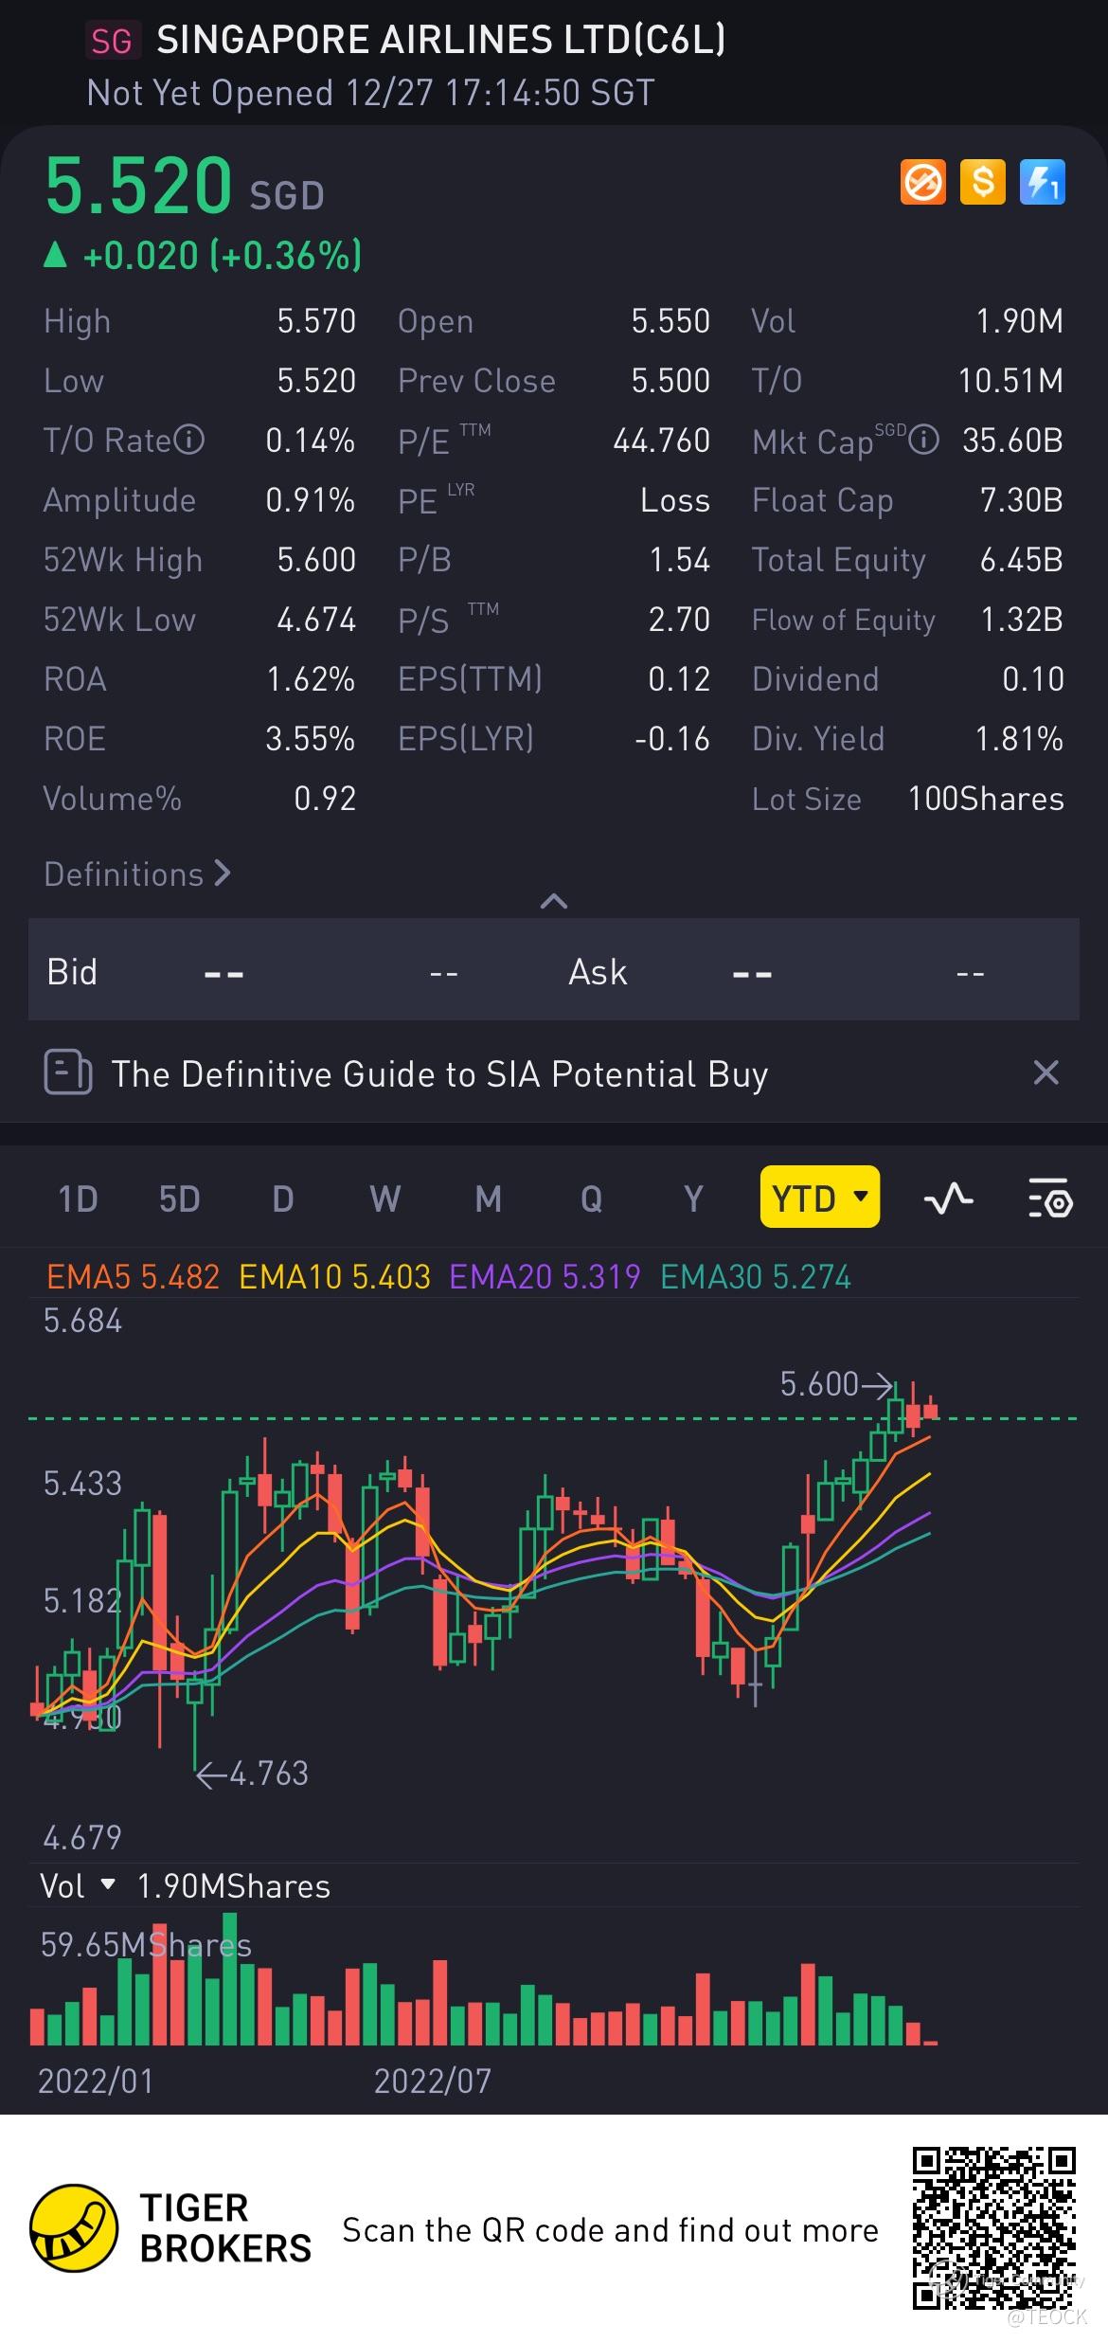This screenshot has height=2342, width=1108.
Task: Tap the 5.600 high marker on chart
Action: (x=835, y=1384)
